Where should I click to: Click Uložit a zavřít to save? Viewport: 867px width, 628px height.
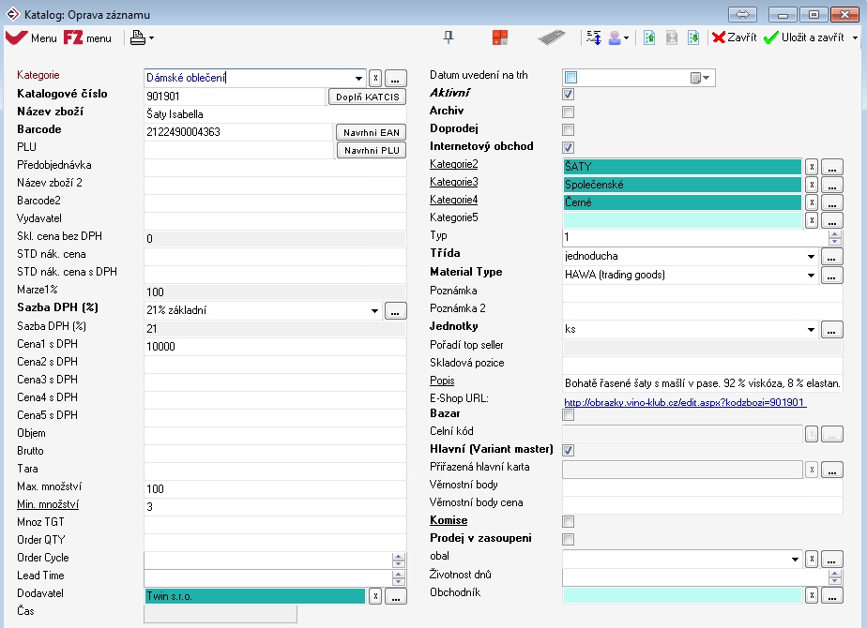804,37
